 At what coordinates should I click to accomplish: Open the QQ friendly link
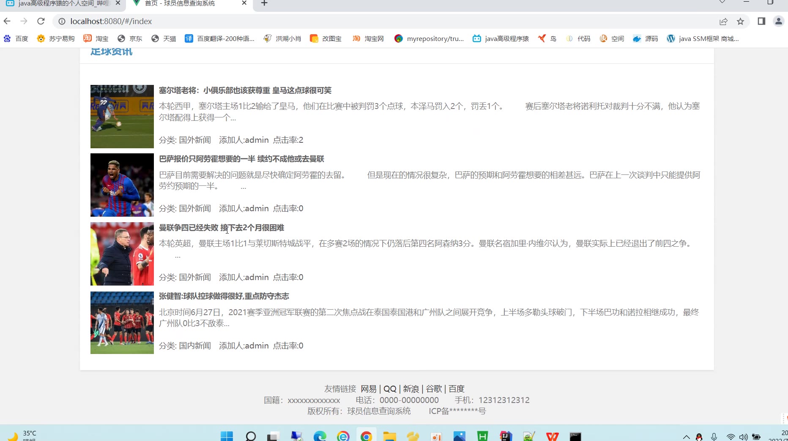click(x=390, y=389)
